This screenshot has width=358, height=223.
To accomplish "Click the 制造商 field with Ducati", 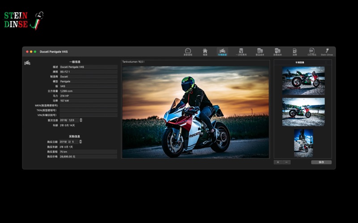I will pos(88,76).
